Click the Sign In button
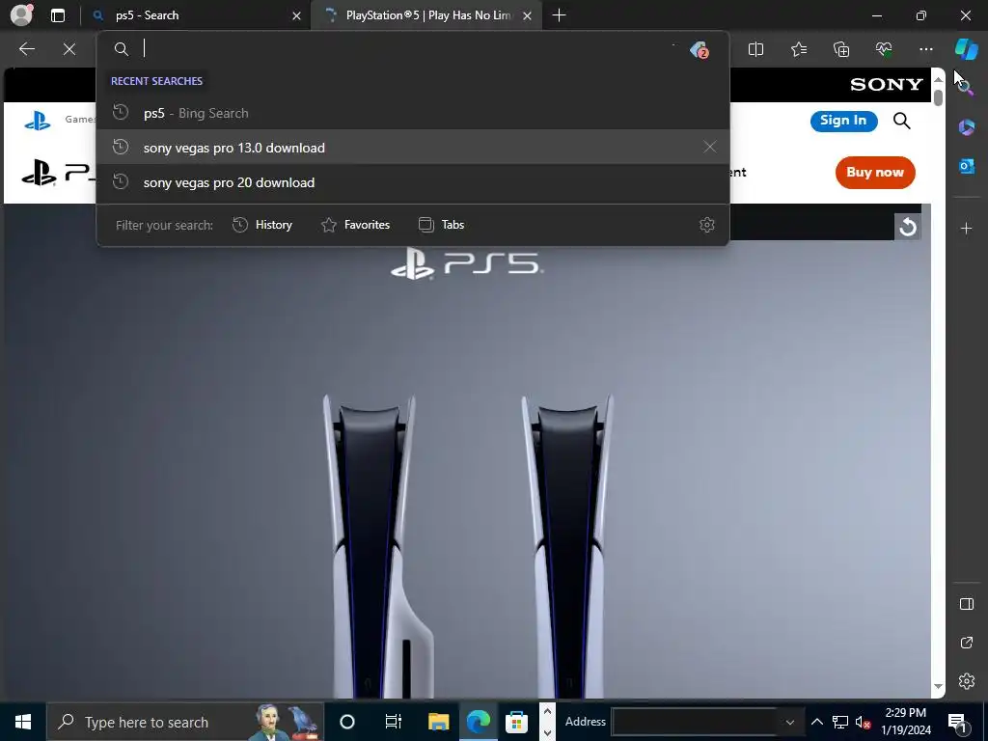Viewport: 988px width, 741px height. click(843, 121)
